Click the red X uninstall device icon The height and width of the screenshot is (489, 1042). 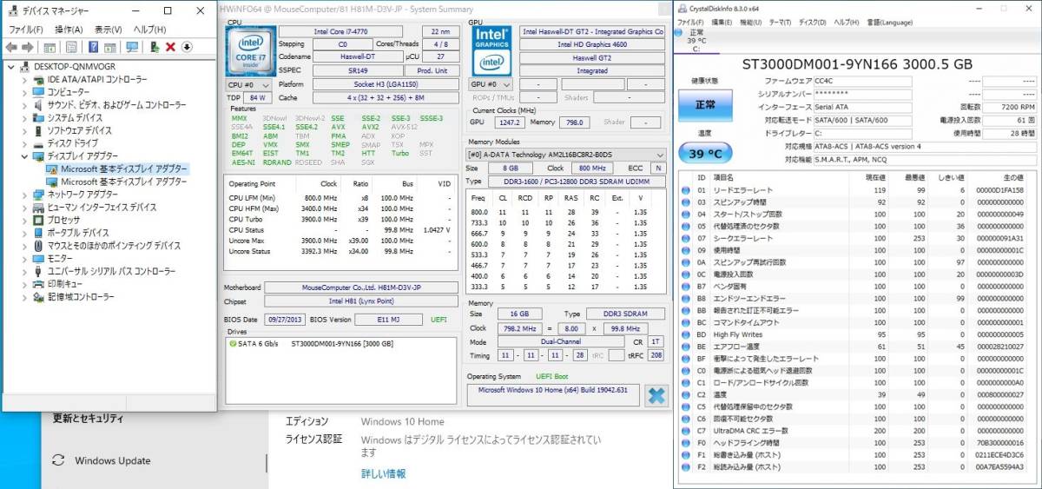[170, 47]
